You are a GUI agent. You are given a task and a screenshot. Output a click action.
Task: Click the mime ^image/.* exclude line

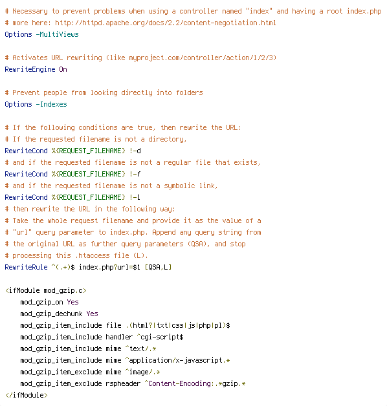90,372
